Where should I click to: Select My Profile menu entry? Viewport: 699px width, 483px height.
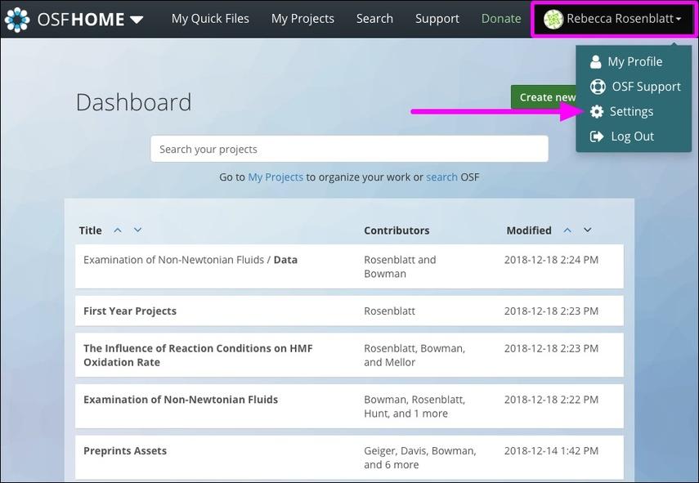[634, 61]
